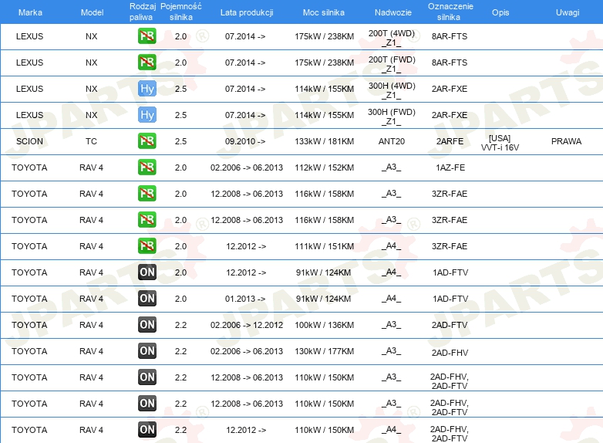603x443 pixels.
Task: Click the Marka column header
Action: click(x=30, y=12)
